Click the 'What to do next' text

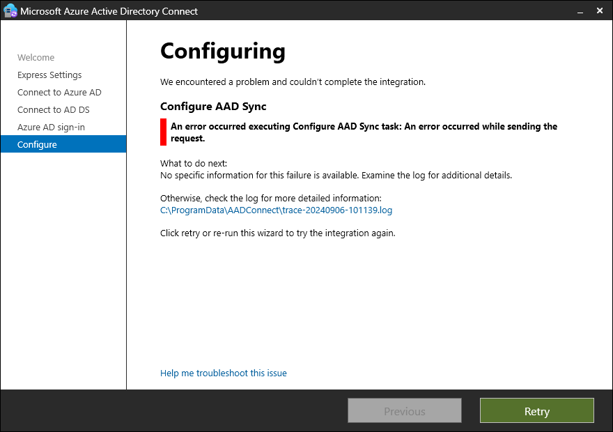(x=194, y=164)
